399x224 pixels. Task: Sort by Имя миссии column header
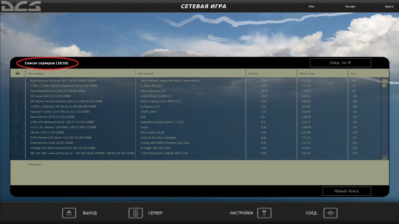pyautogui.click(x=146, y=73)
